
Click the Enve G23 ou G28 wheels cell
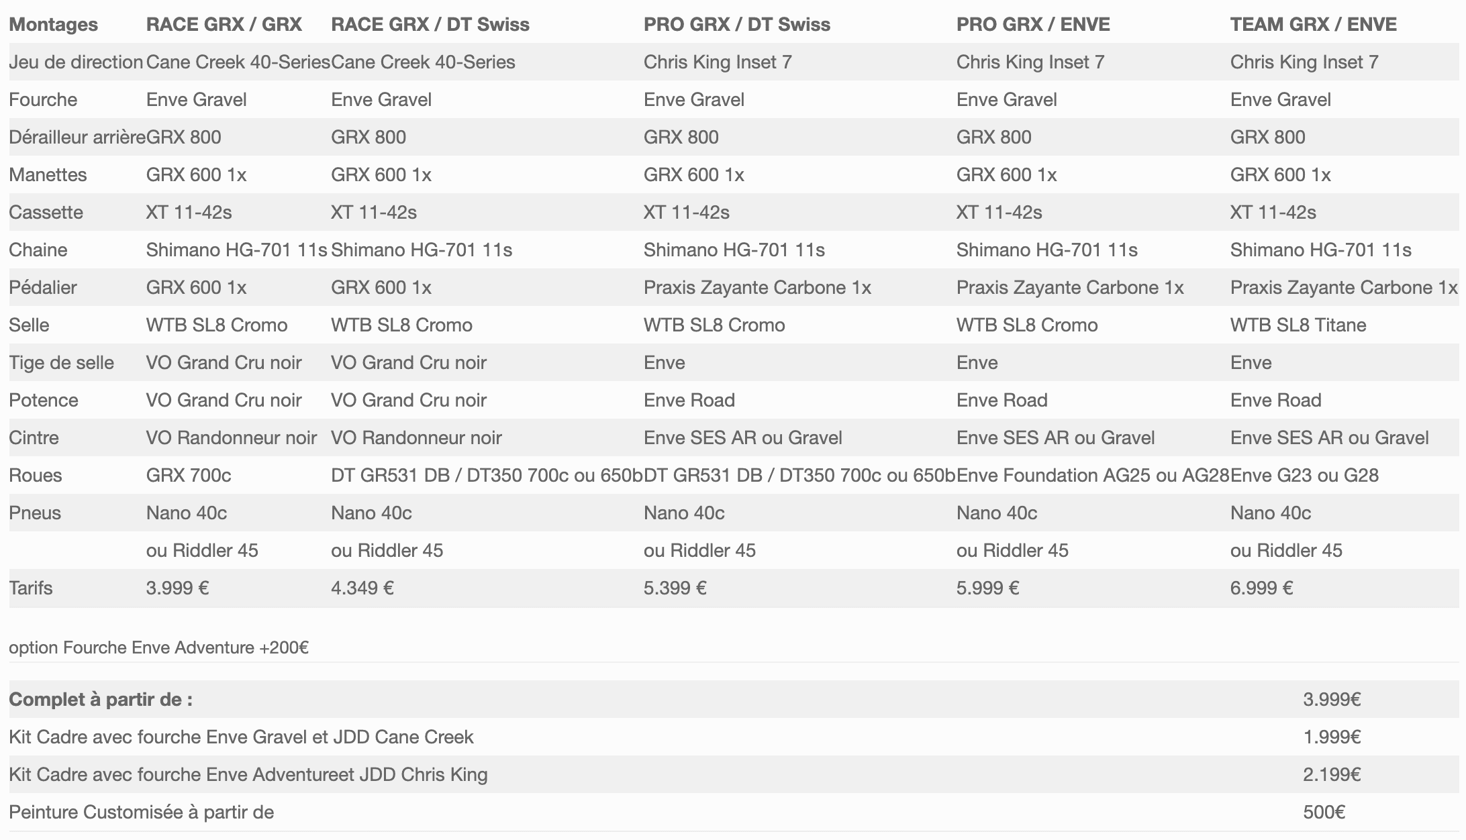1304,476
